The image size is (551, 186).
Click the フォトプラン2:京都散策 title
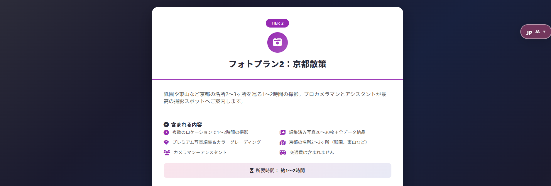277,64
